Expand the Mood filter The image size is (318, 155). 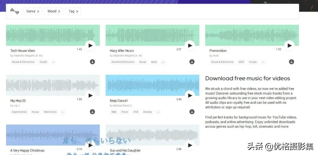click(54, 11)
